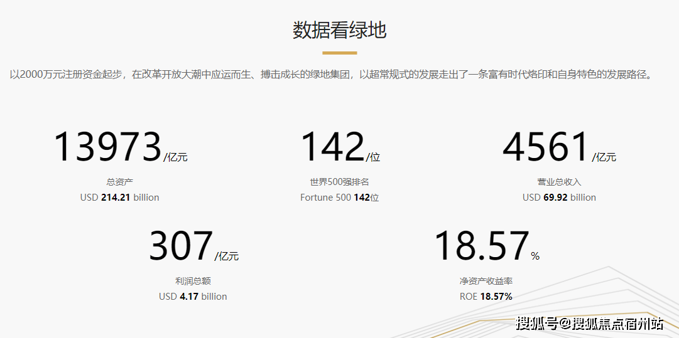The image size is (679, 338).
Task: Click the 利润总额 label
Action: (193, 281)
